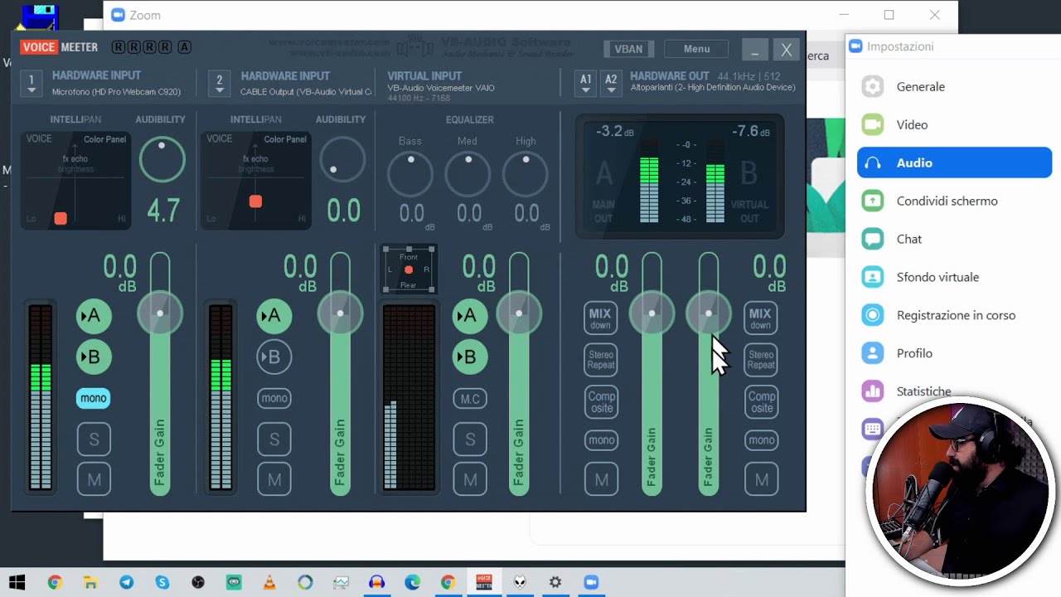Click the Intellipan voice pad on input 2

coord(255,180)
